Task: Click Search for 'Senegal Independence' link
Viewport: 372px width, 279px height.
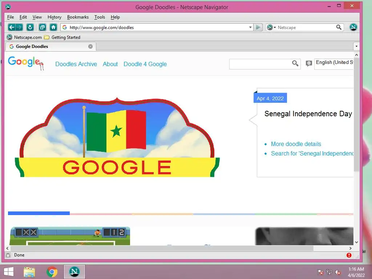Action: [312, 154]
